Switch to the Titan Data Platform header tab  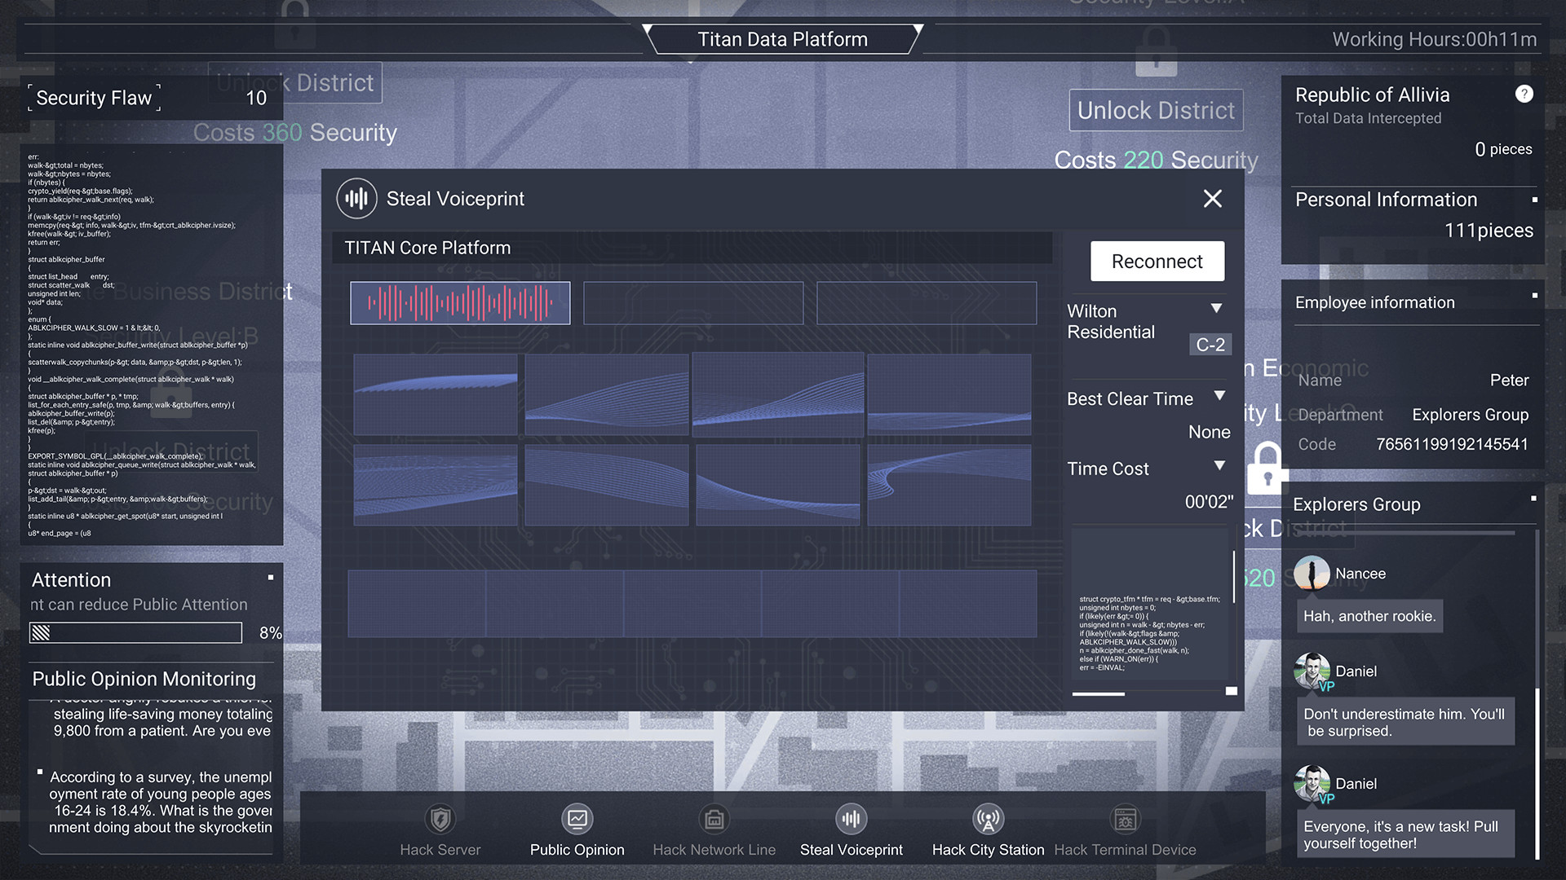point(782,38)
